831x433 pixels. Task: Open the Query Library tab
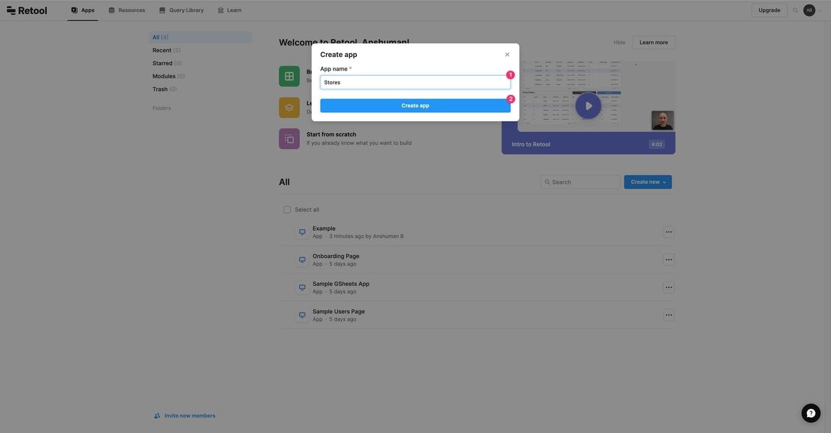(182, 10)
